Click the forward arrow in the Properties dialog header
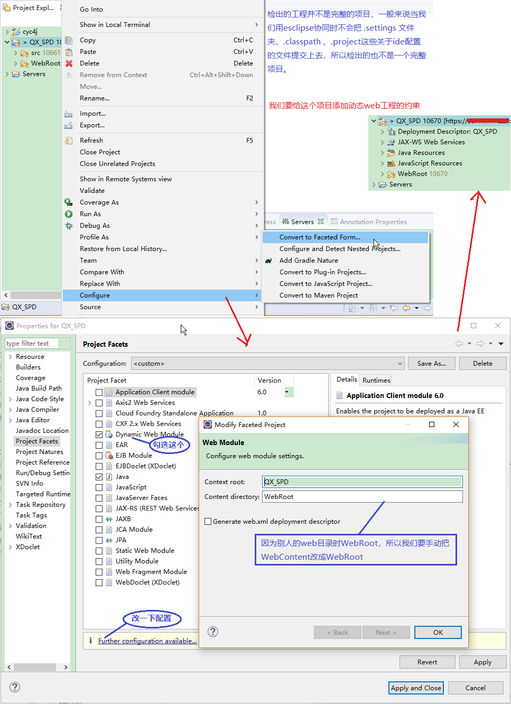Screen dimensions: 511x704 pyautogui.click(x=480, y=344)
